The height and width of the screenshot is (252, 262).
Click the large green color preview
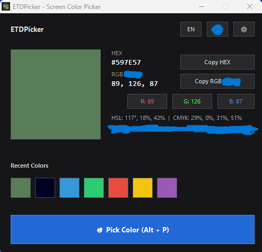[56, 94]
